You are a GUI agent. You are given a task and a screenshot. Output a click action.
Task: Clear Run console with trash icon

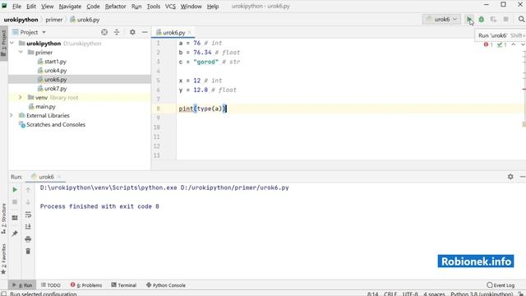click(28, 251)
